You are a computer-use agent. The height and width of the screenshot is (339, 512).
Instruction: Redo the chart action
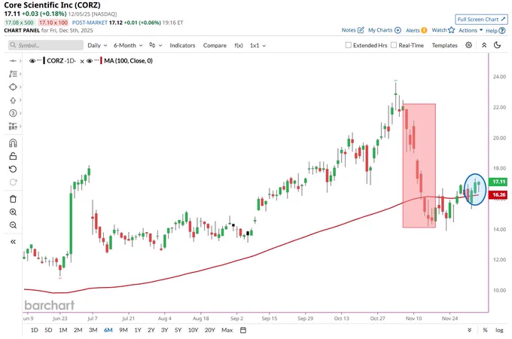pos(13,182)
